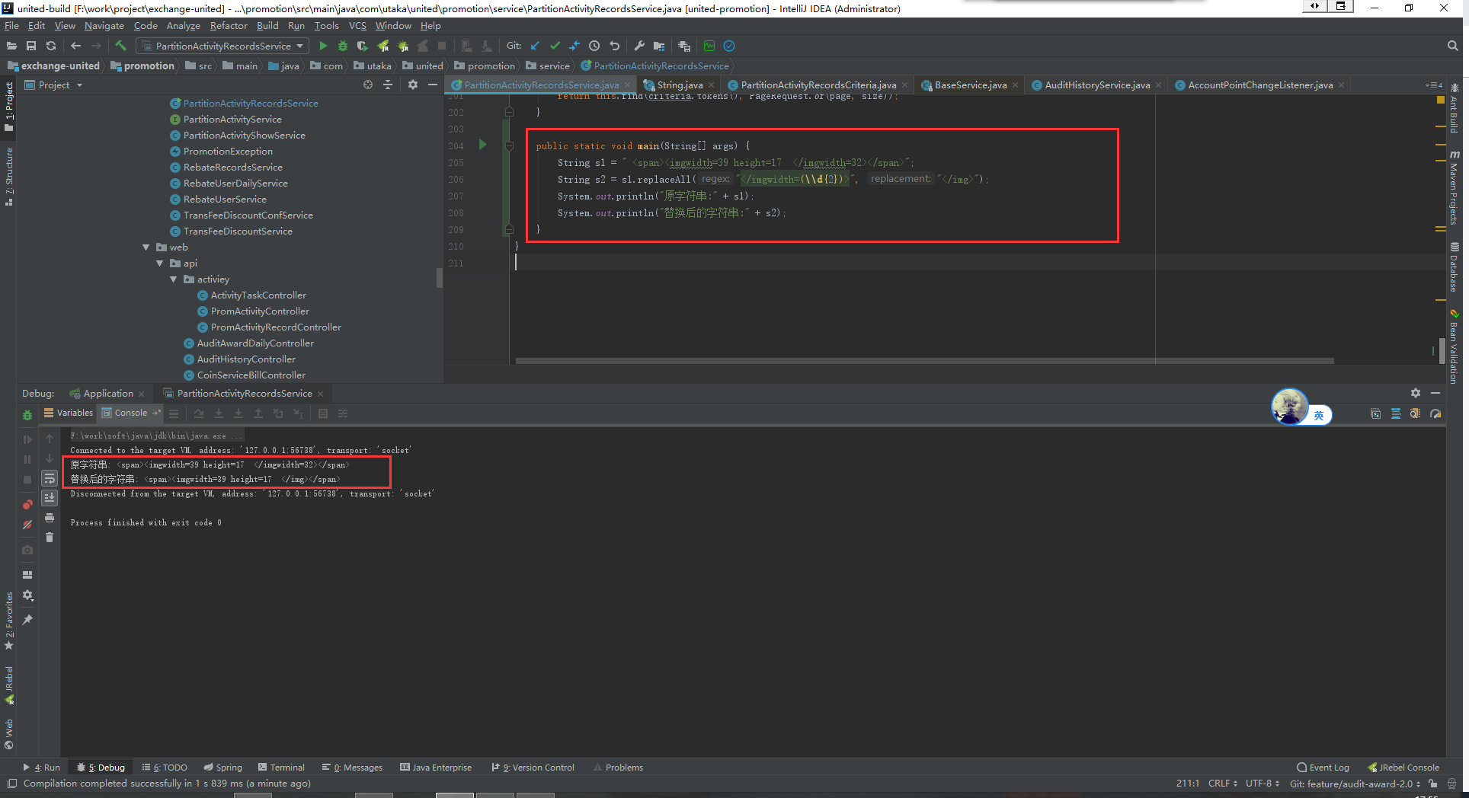This screenshot has width=1469, height=798.
Task: Open the 9: Version Control tool window
Action: 533,768
